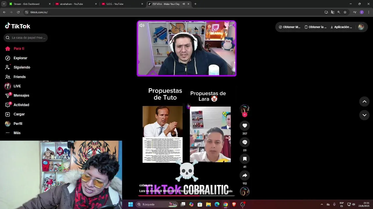Share the video with arrow icon
Image resolution: width=373 pixels, height=209 pixels.
245,175
